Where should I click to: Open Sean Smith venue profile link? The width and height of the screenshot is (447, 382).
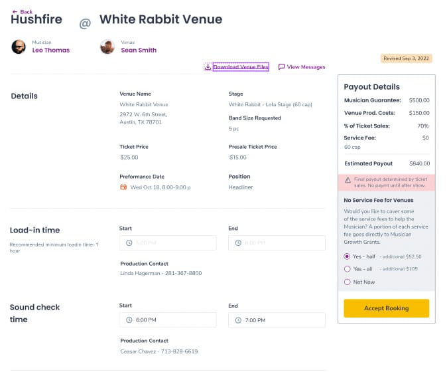click(x=139, y=50)
